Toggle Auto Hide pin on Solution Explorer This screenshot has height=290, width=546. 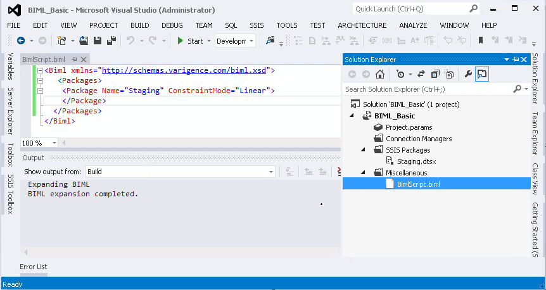(516, 60)
